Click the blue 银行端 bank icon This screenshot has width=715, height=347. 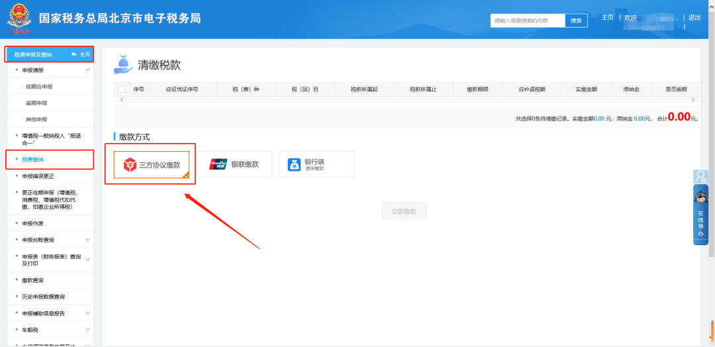click(x=294, y=165)
